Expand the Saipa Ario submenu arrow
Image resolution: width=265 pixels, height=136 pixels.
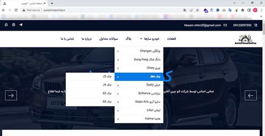pyautogui.click(x=118, y=102)
